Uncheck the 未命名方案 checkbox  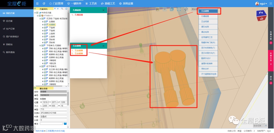[37, 13]
